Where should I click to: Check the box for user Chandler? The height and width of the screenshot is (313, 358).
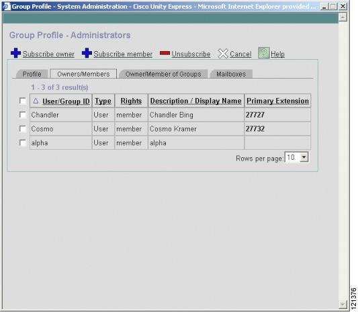point(23,115)
